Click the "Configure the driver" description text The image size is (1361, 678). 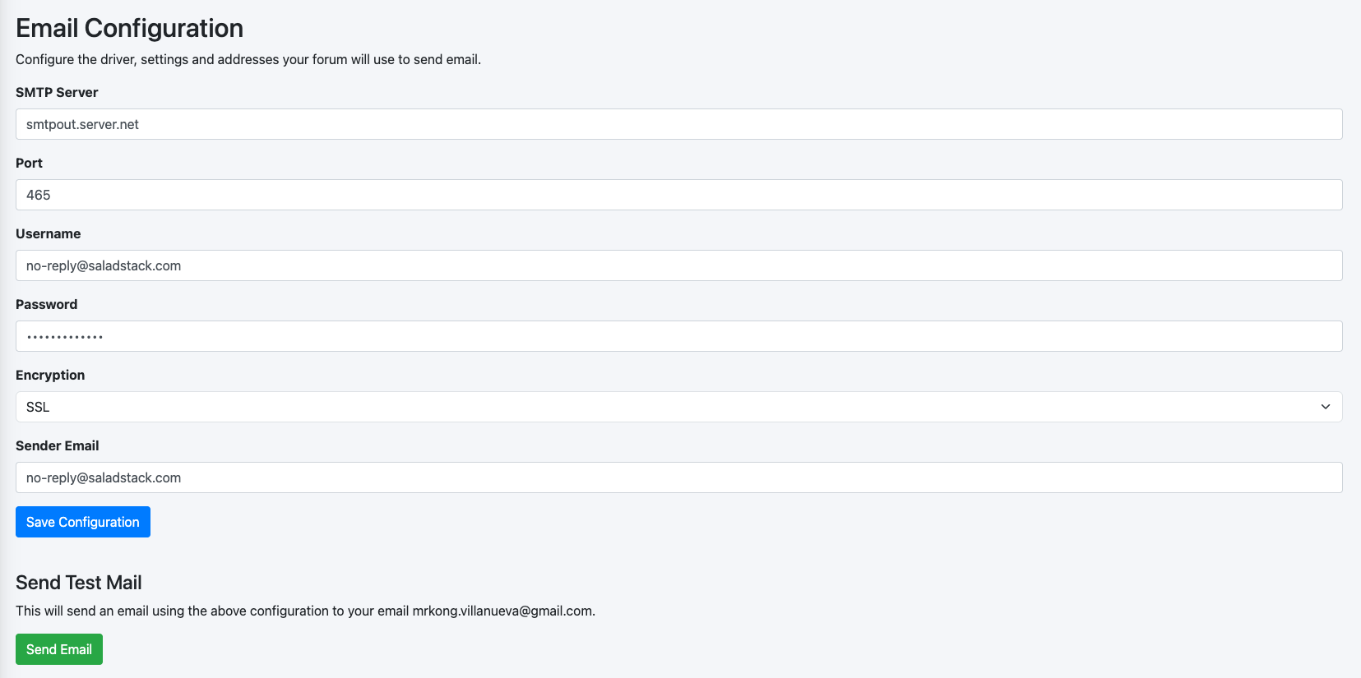tap(248, 59)
